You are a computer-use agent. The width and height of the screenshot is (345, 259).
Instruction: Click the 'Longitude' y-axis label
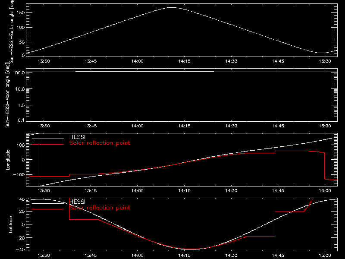pos(8,160)
